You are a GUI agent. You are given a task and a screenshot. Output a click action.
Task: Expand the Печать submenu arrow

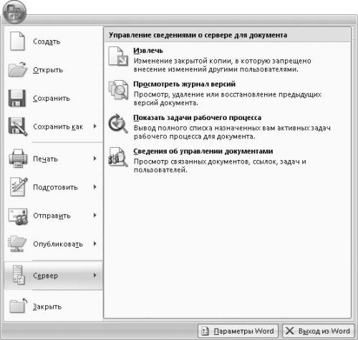95,159
